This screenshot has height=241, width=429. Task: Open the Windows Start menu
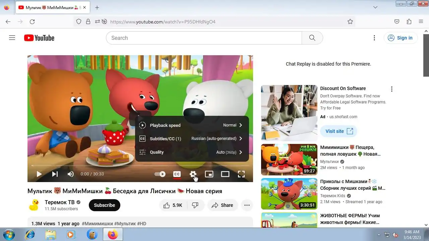pyautogui.click(x=9, y=235)
